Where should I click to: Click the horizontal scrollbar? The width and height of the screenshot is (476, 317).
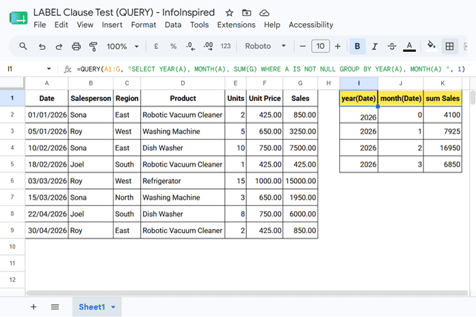(x=247, y=293)
